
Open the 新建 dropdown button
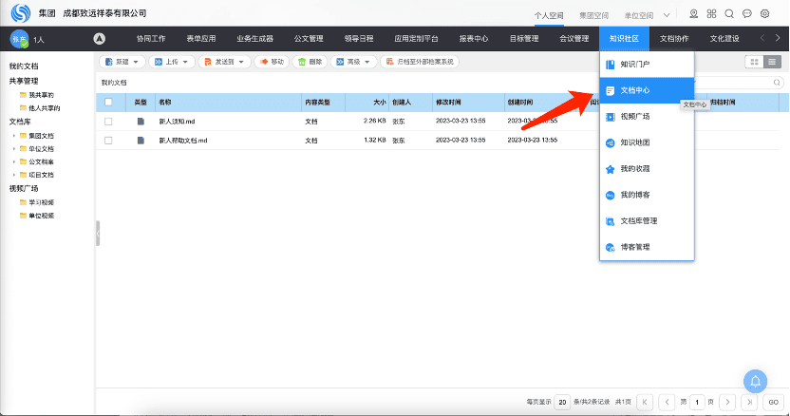[x=122, y=62]
